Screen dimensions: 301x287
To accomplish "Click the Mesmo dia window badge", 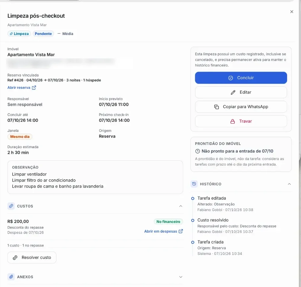I will point(20,137).
